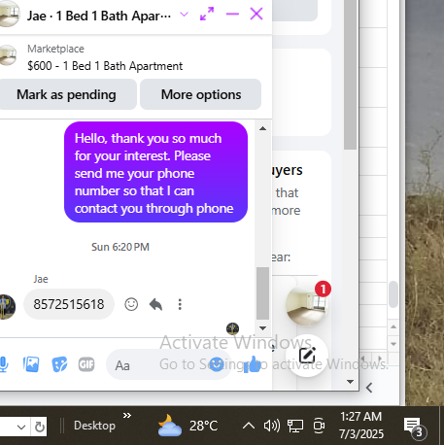Open emoji picker in message box
The width and height of the screenshot is (444, 445).
[x=217, y=364]
